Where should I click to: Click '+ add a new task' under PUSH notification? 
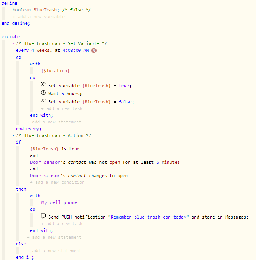62,224
